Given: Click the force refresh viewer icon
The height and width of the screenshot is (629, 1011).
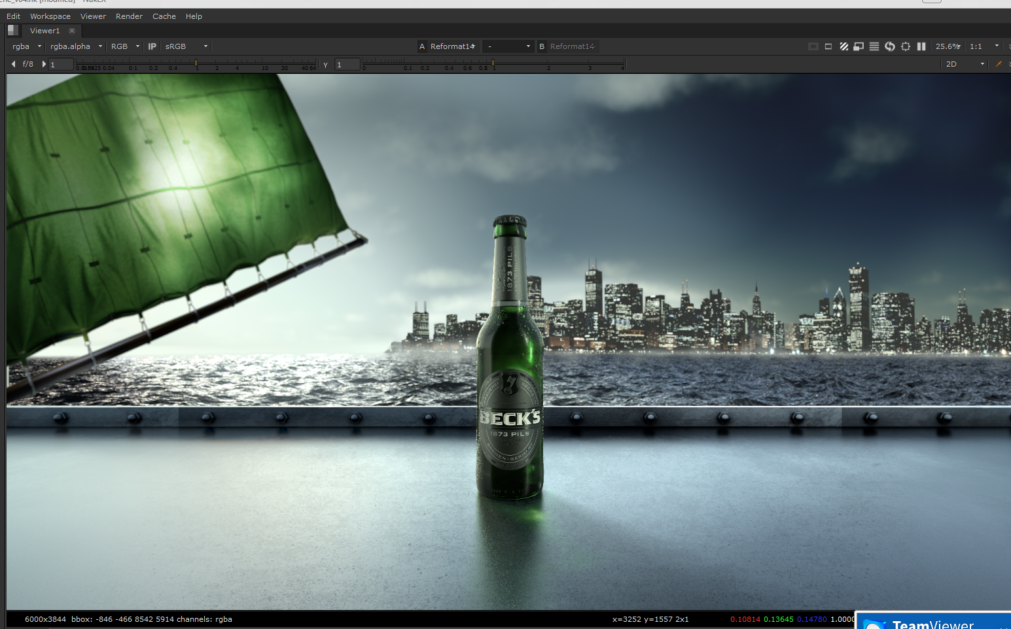Looking at the screenshot, I should click(890, 46).
